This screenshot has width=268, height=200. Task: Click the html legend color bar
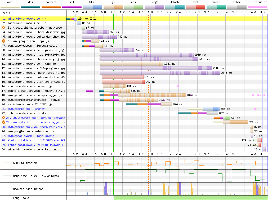(92, 7)
